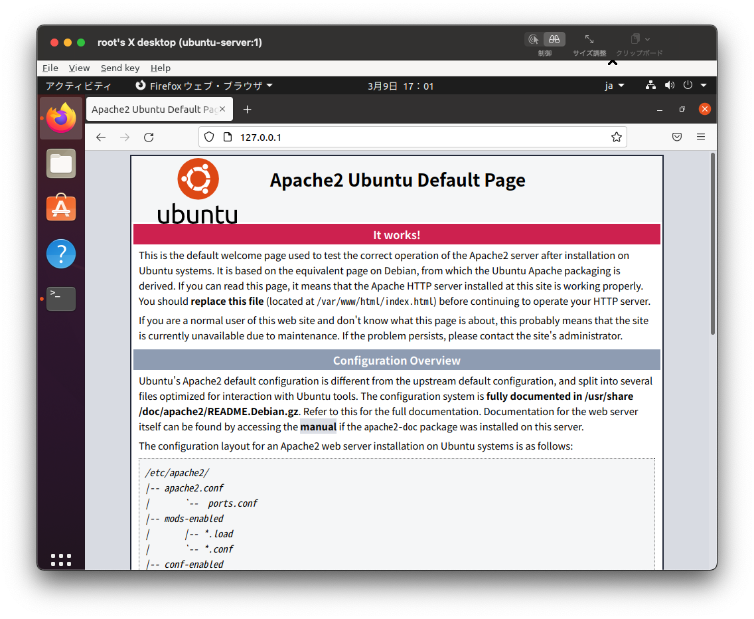Open the Help icon in the dock
754x619 pixels.
coord(61,253)
